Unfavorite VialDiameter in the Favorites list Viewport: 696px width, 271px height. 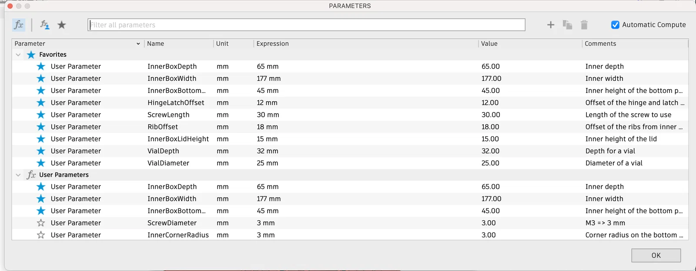click(x=41, y=163)
